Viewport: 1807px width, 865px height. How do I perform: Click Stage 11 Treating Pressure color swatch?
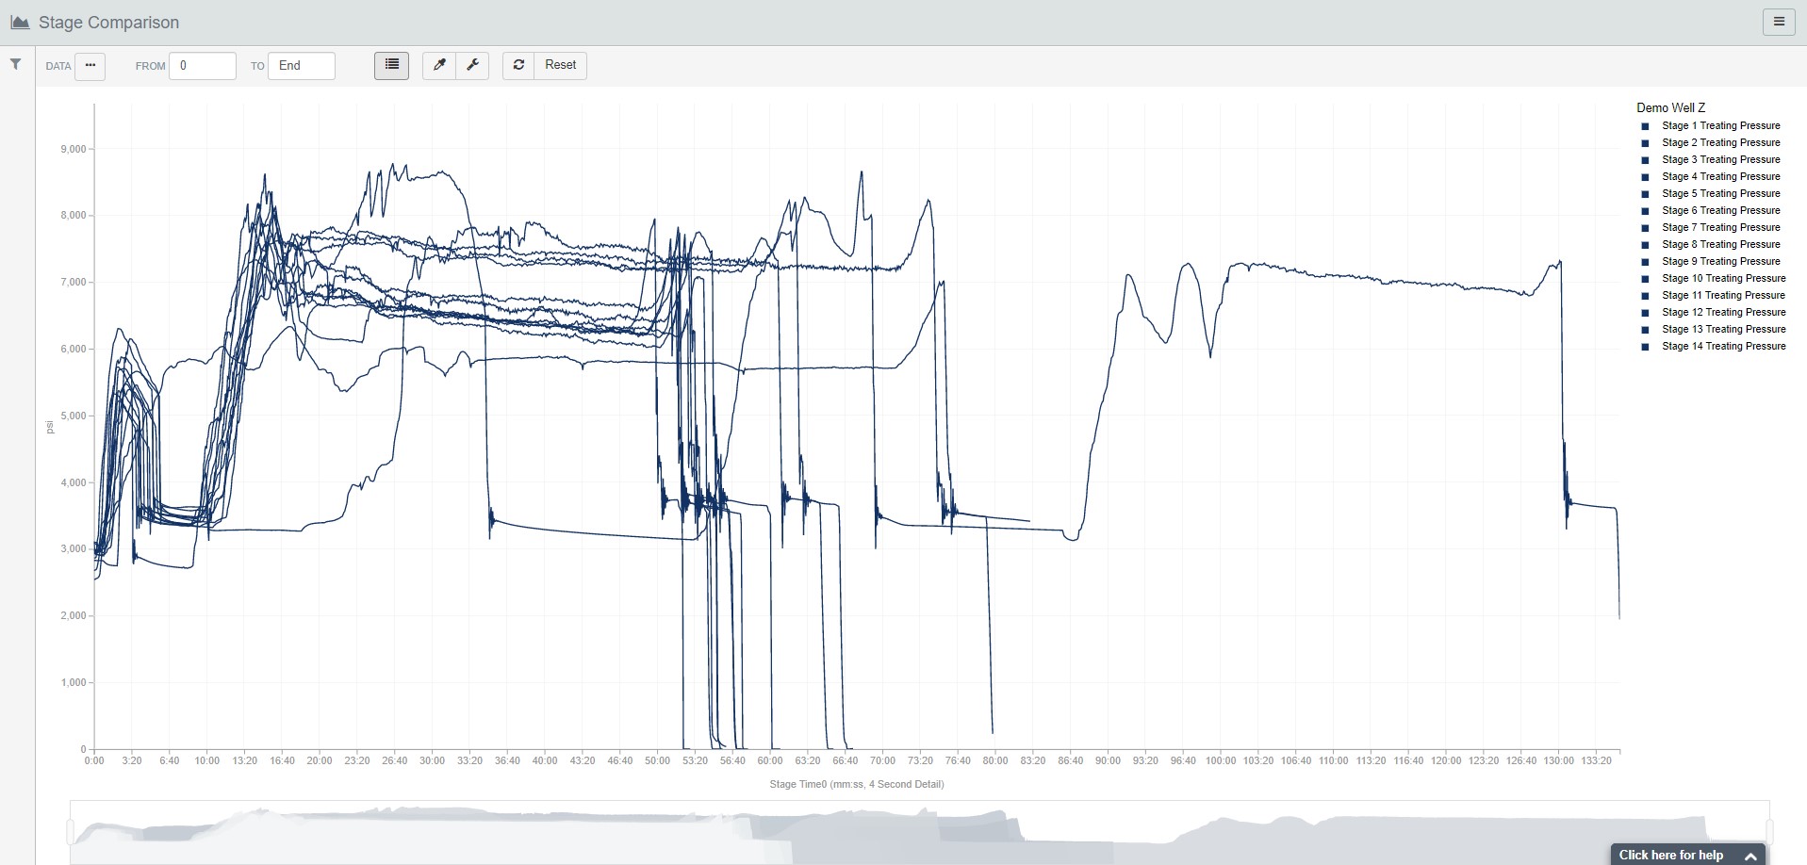click(x=1646, y=296)
